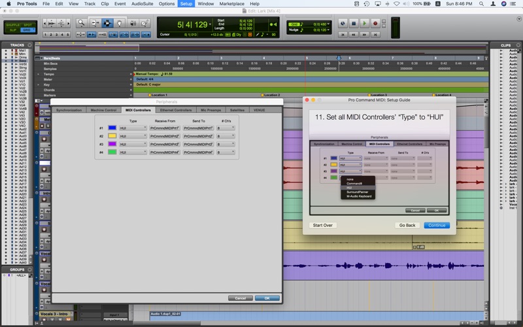Select the Pencil tool
This screenshot has width=523, height=327.
pyautogui.click(x=144, y=23)
